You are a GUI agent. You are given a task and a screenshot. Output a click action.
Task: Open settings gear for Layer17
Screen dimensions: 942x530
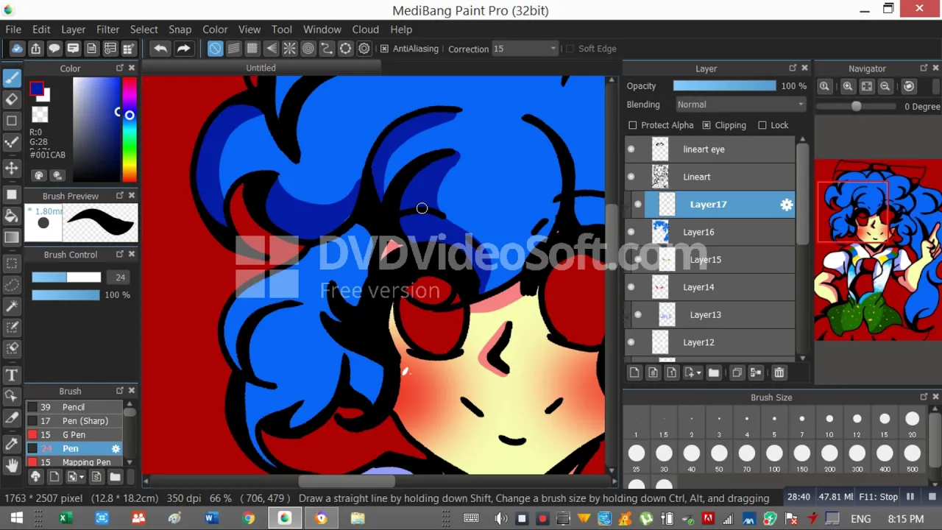787,205
